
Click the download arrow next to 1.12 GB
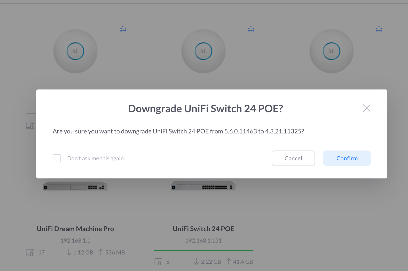point(69,252)
